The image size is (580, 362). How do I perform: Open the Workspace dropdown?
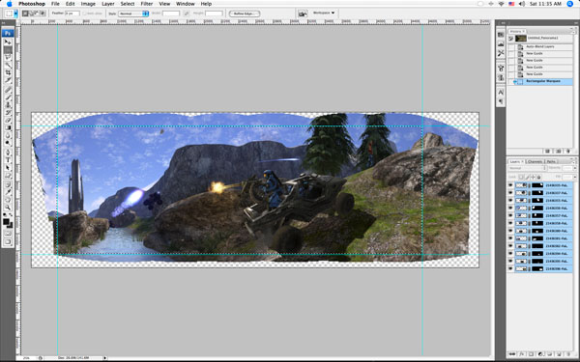pyautogui.click(x=324, y=13)
